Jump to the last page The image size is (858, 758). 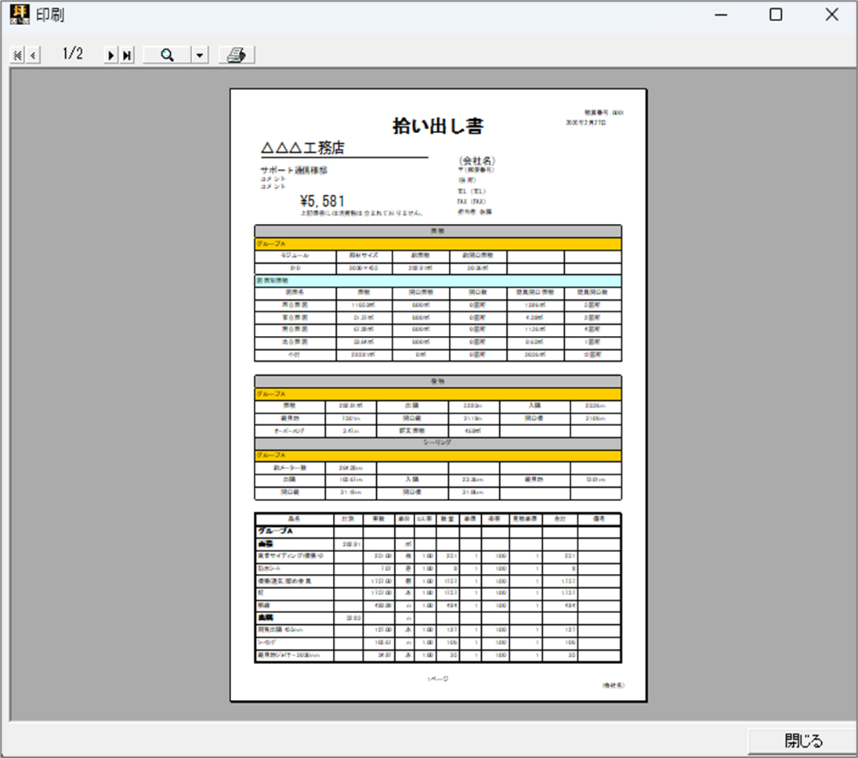127,55
